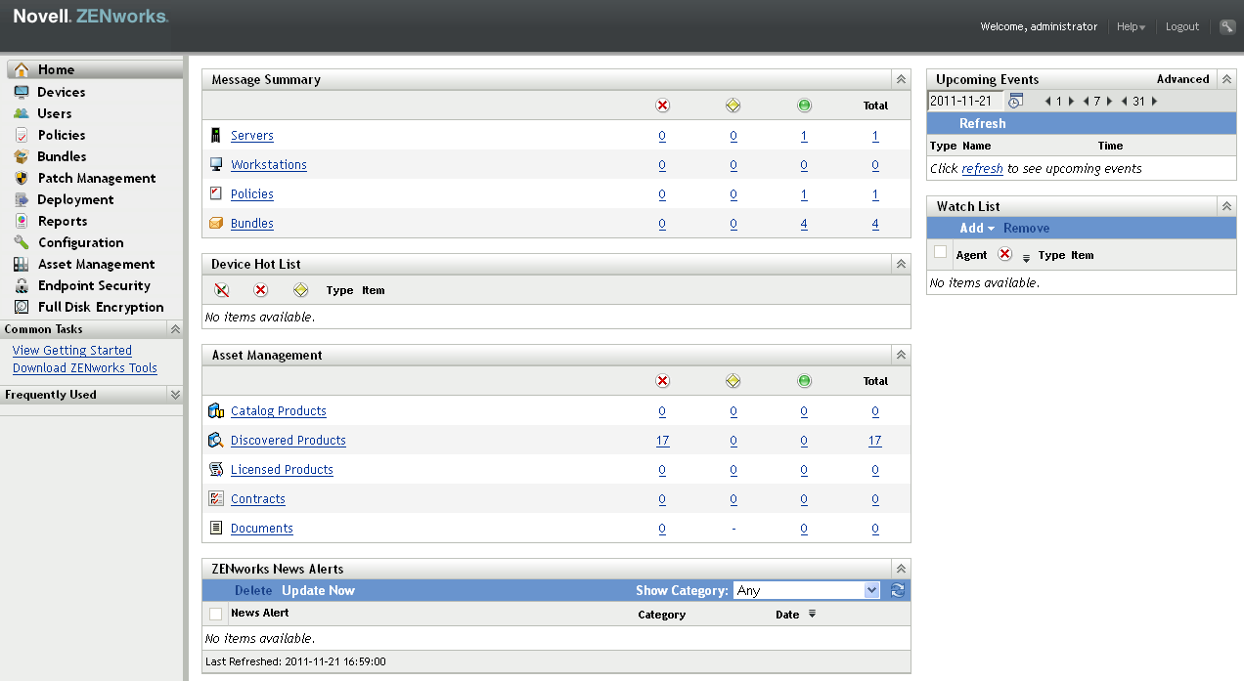1244x681 pixels.
Task: Click the green normal status icon in Asset Management
Action: [x=804, y=381]
